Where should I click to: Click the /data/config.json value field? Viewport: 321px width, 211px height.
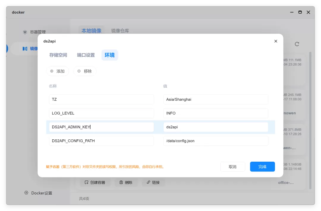point(215,141)
